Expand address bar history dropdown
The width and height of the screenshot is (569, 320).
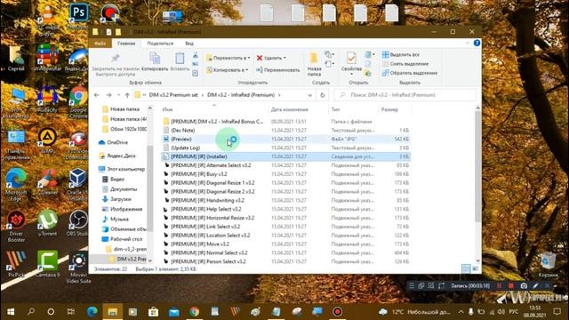310,95
